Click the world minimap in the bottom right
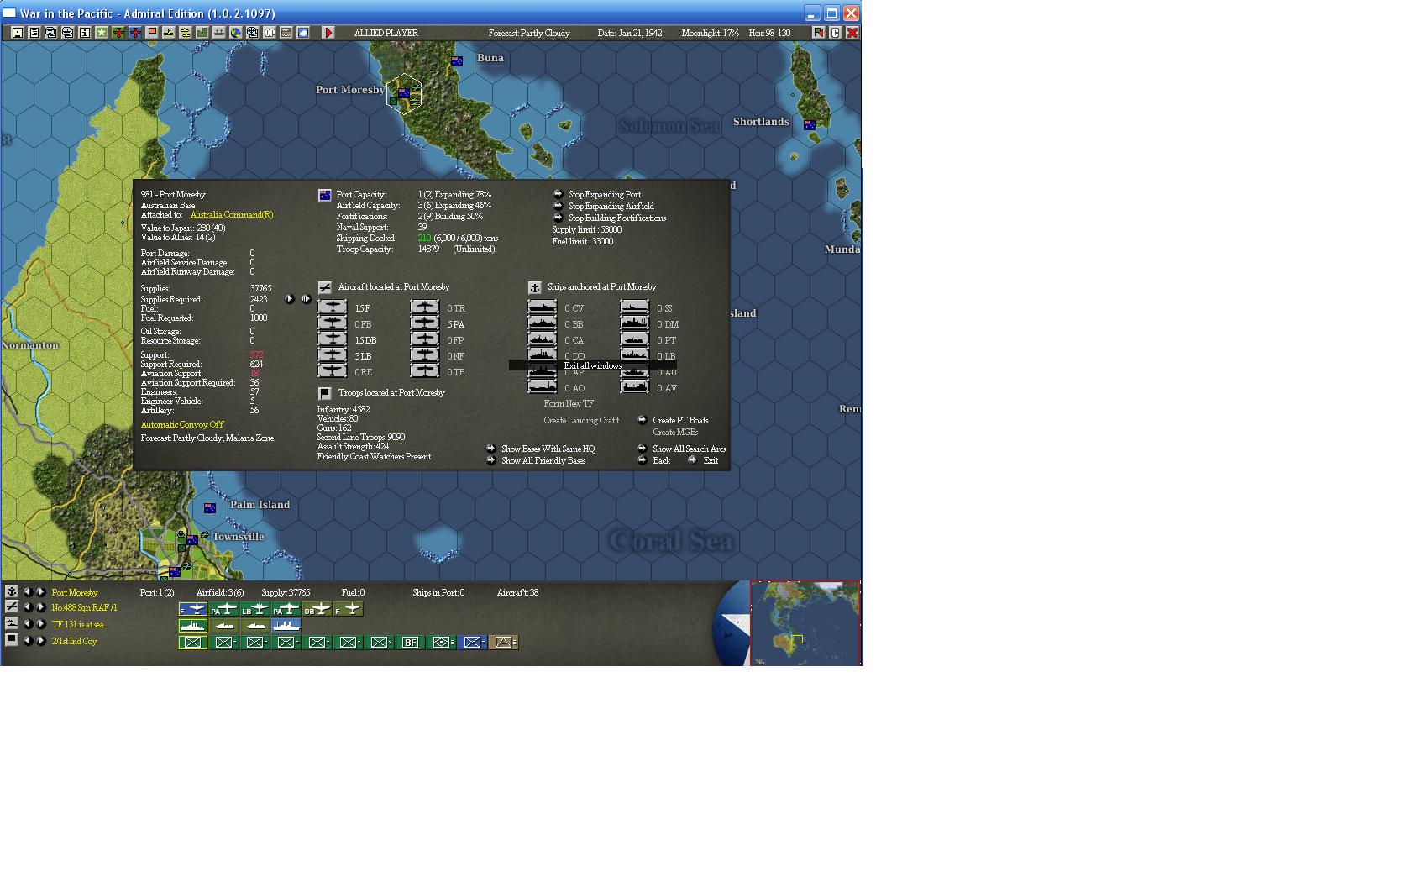 (x=805, y=623)
